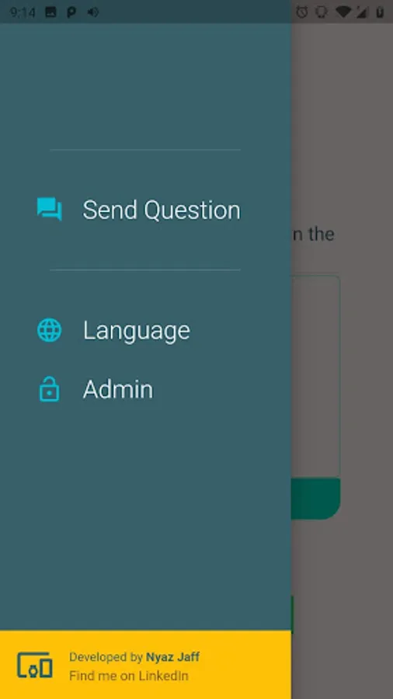Select the Language menu entry
Image resolution: width=393 pixels, height=699 pixels.
click(x=145, y=330)
